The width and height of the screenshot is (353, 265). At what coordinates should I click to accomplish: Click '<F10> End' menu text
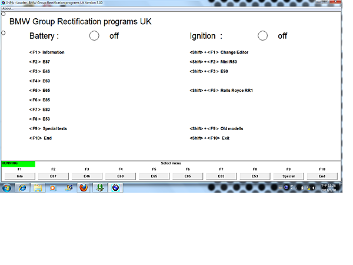tap(41, 138)
